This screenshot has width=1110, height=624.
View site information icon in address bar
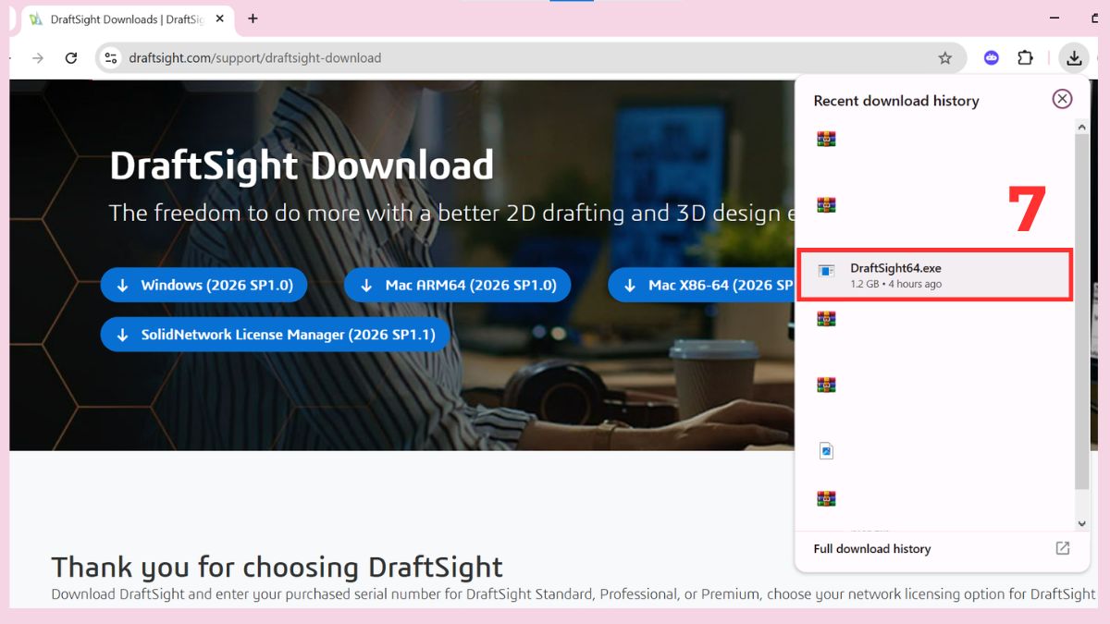point(111,58)
